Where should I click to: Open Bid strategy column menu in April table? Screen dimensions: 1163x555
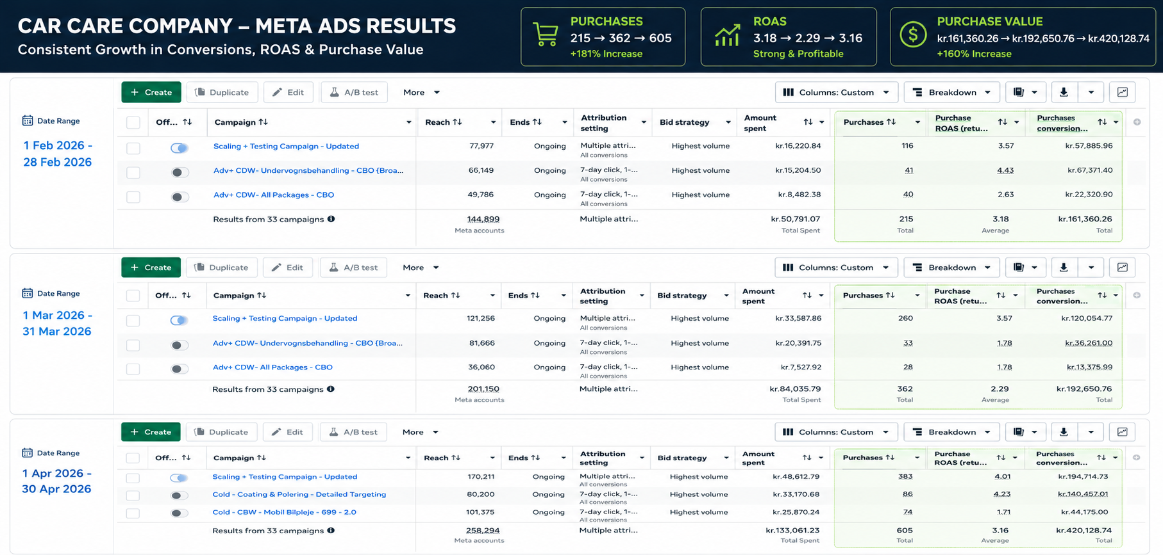(726, 458)
